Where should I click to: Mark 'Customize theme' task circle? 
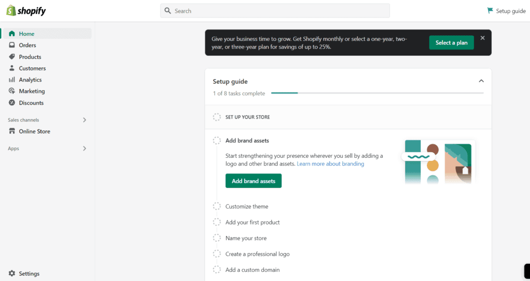(x=217, y=206)
